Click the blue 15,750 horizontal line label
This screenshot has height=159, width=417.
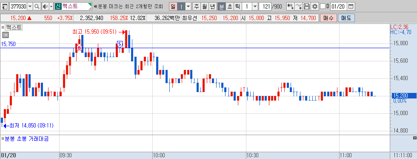(8, 44)
